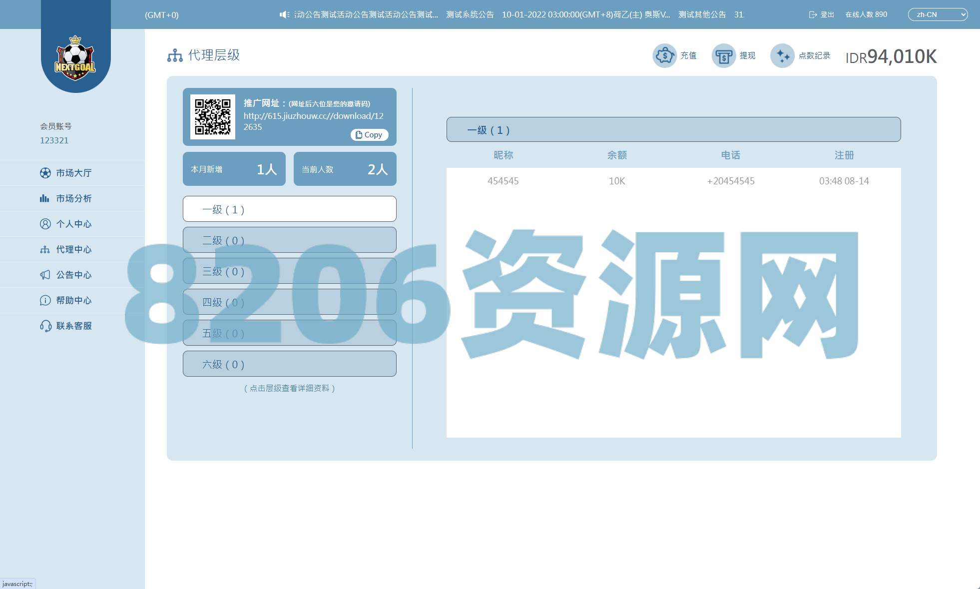Click the 电话 column header
Viewport: 980px width, 589px height.
tap(731, 155)
